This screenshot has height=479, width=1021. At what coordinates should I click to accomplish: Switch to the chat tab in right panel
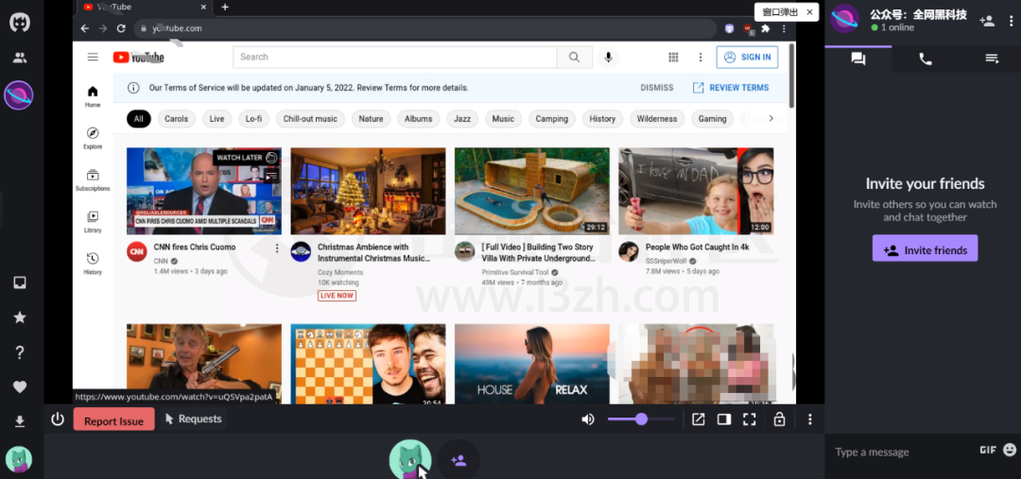tap(858, 59)
